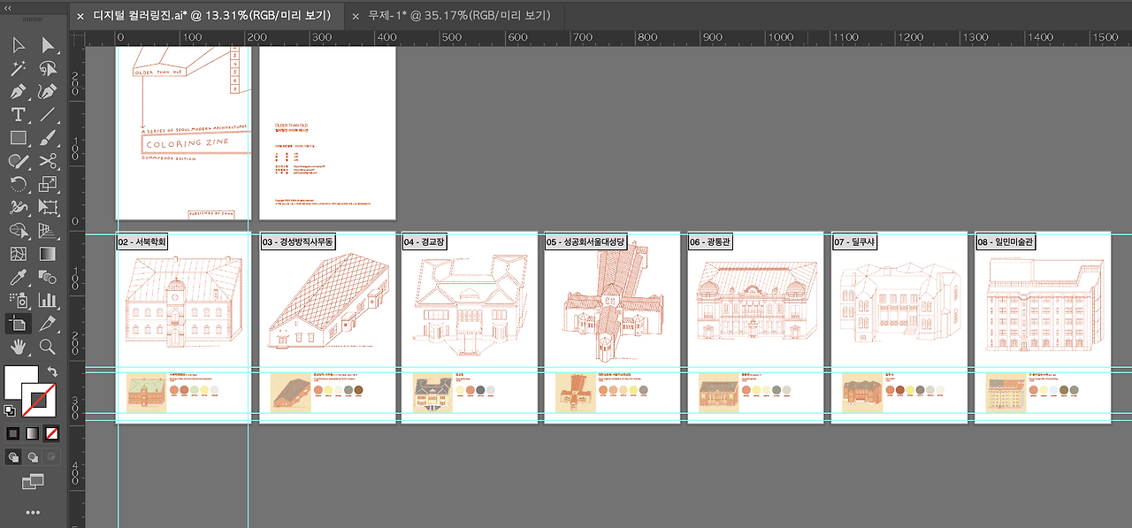Viewport: 1132px width, 528px height.
Task: Swap fill and stroke colors
Action: (x=52, y=371)
